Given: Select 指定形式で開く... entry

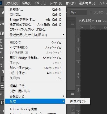Looking at the screenshot, I should pyautogui.click(x=35, y=25).
